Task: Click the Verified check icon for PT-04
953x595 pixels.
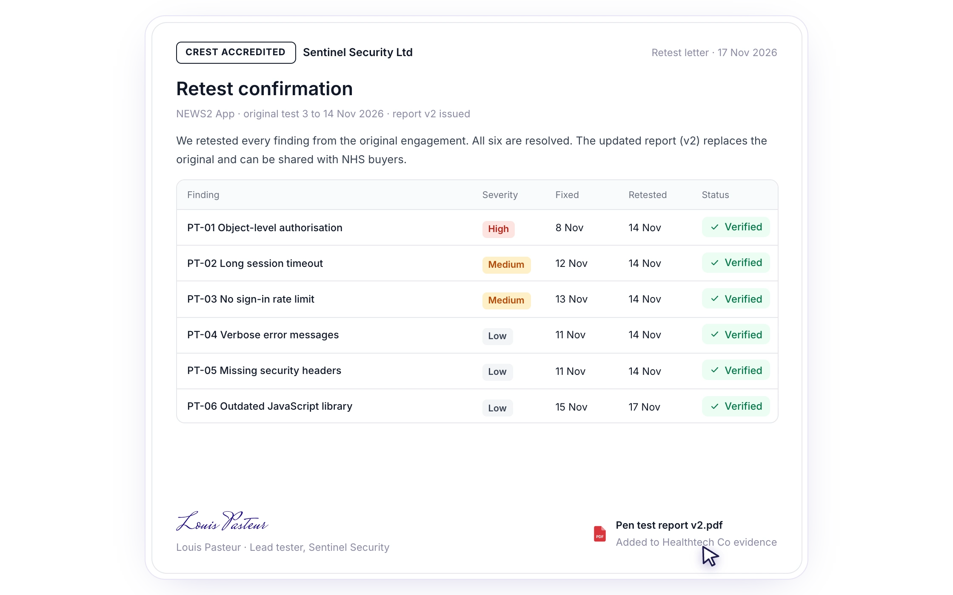Action: [x=715, y=334]
